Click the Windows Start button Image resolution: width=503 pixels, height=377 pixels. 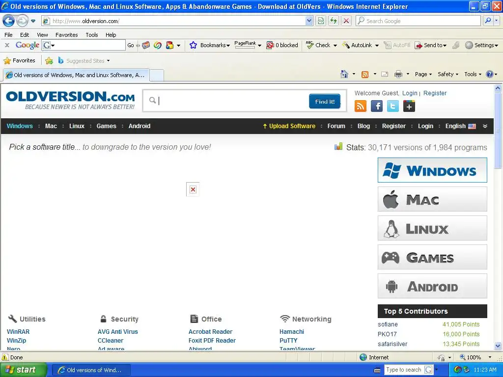coord(24,370)
